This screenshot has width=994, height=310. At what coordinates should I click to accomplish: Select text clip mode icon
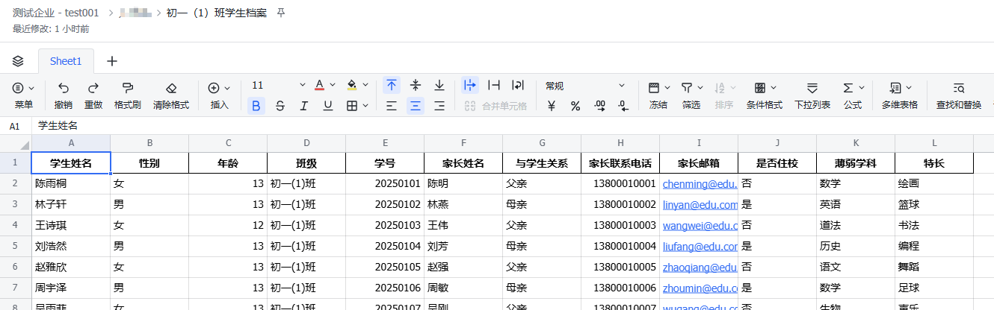coord(494,85)
